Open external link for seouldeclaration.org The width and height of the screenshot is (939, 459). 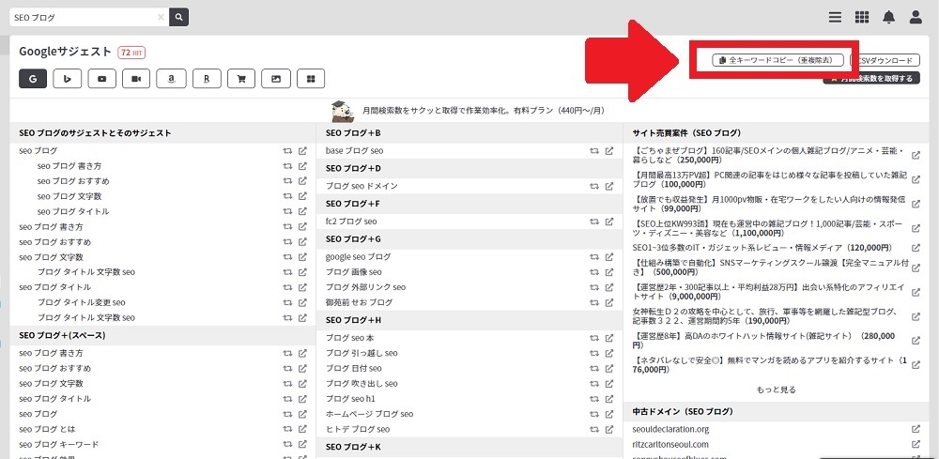[916, 429]
